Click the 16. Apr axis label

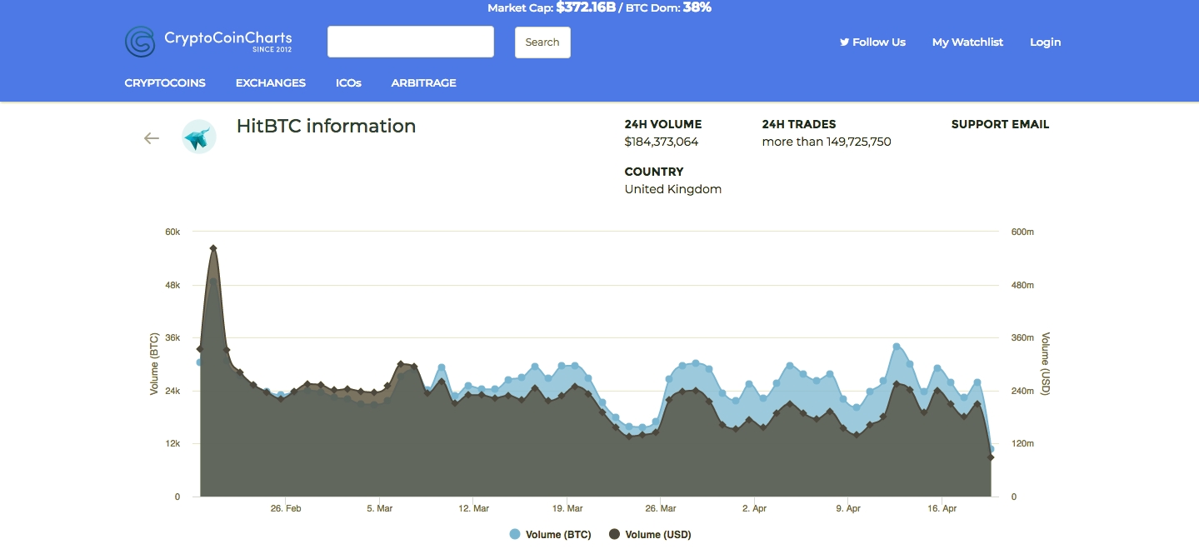942,508
